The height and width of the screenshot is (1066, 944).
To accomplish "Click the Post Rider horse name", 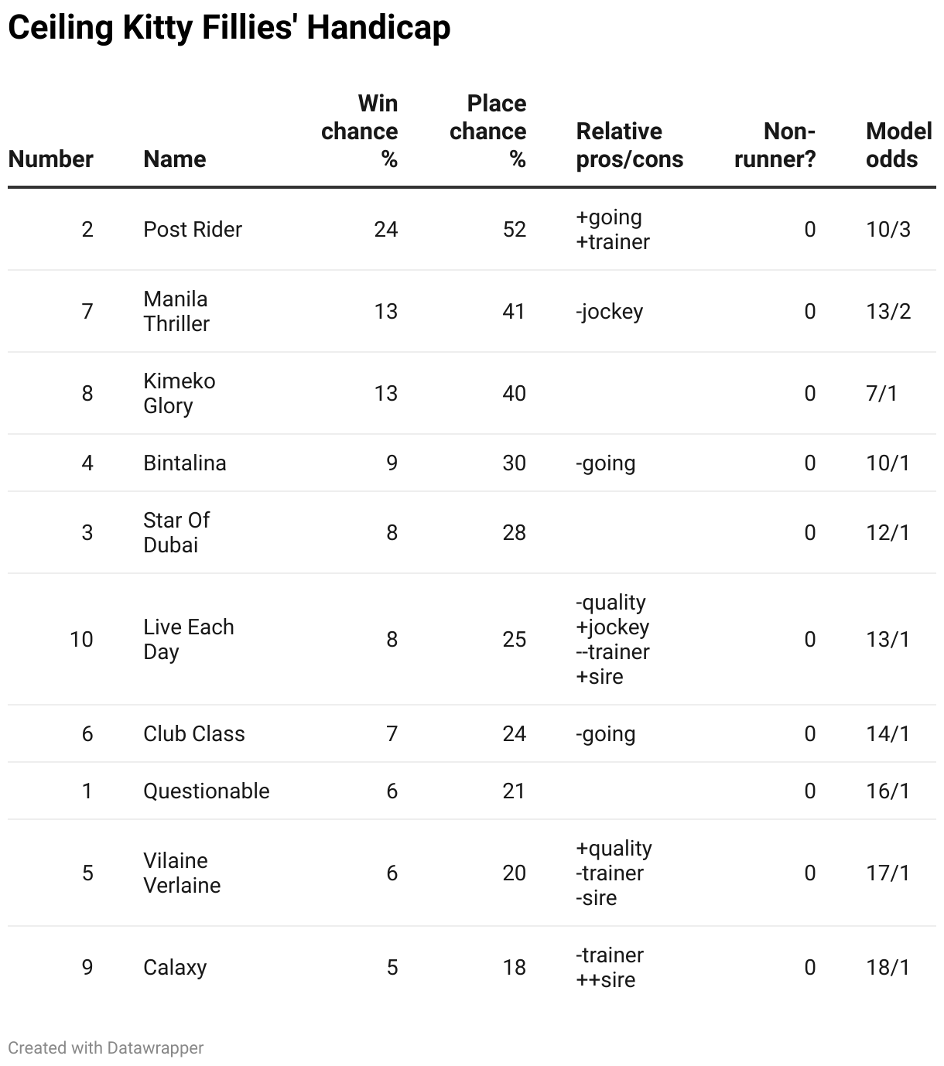I will click(x=193, y=229).
